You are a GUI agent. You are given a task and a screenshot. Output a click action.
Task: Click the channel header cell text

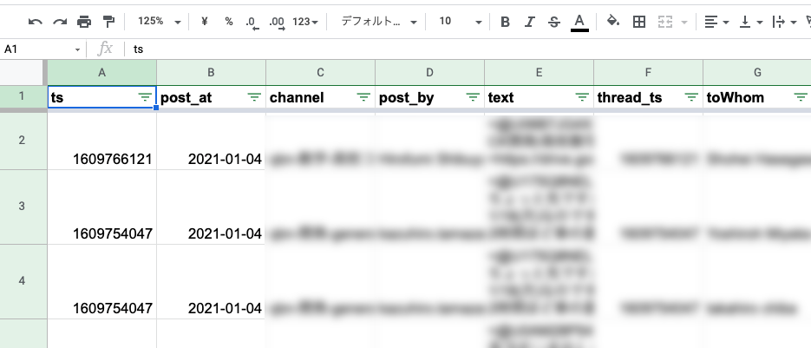click(297, 97)
